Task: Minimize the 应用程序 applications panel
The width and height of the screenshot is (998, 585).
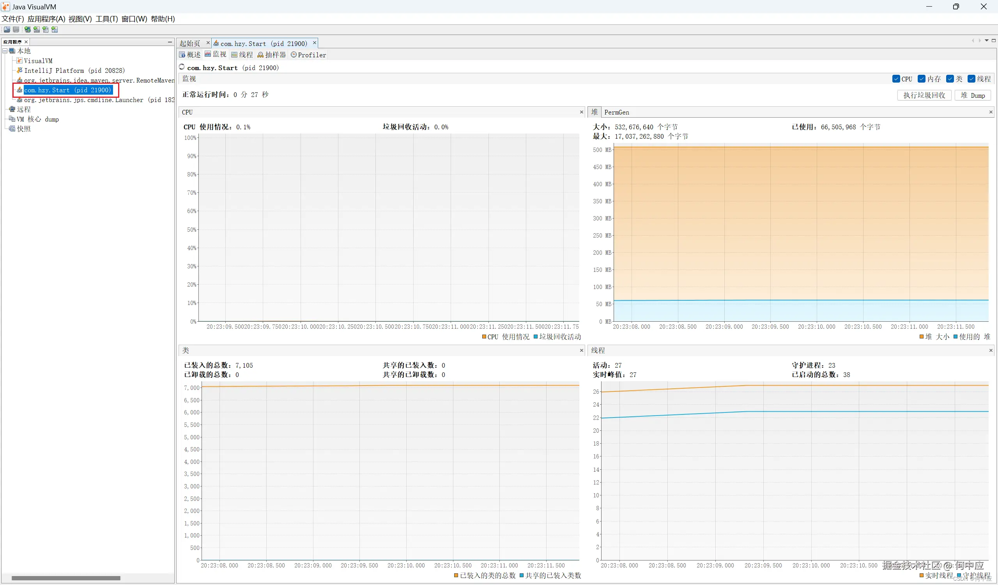Action: (170, 42)
